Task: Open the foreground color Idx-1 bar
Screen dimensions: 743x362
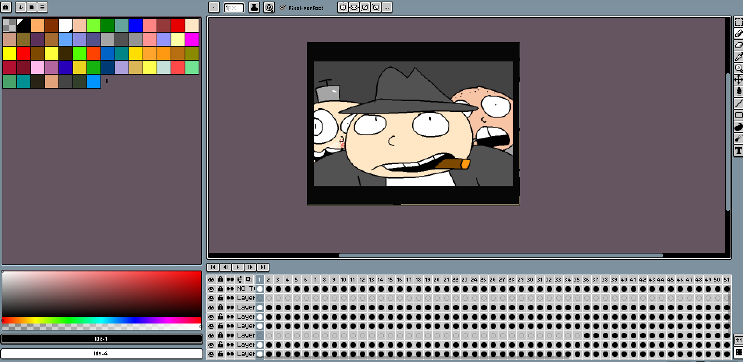Action: coord(102,339)
